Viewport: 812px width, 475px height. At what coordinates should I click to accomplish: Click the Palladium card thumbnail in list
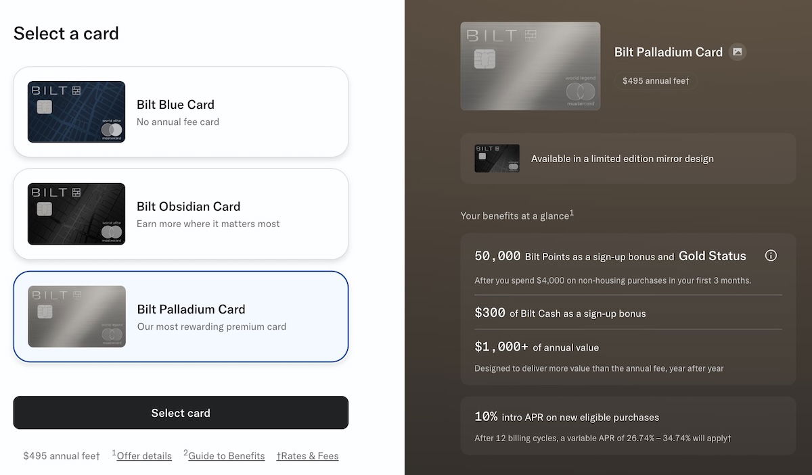click(x=76, y=316)
